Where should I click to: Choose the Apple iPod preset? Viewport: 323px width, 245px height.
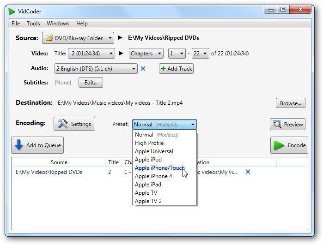click(x=165, y=160)
